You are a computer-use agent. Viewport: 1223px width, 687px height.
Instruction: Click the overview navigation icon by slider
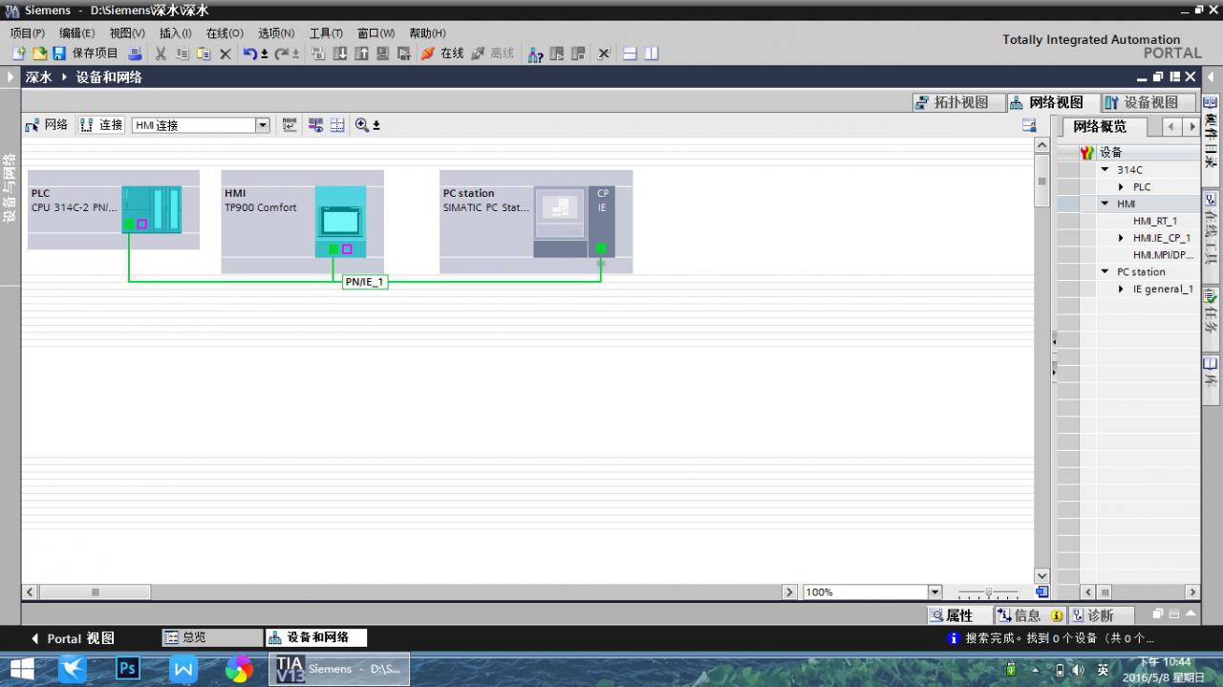point(1041,592)
